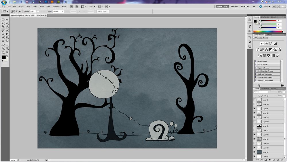287x162 pixels.
Task: Select the Zoom tool
Action: point(7,52)
